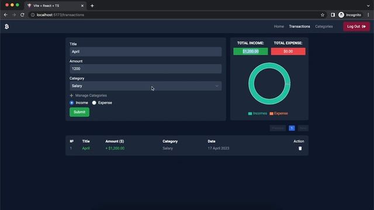Click the + $1,200.00 amount cell

coord(115,148)
